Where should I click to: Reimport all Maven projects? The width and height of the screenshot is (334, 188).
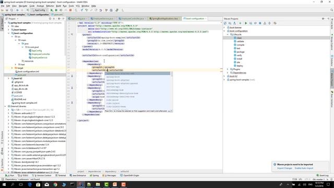(x=225, y=23)
